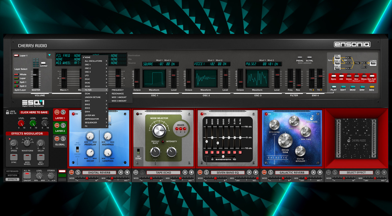This screenshot has height=216, width=392.
Task: Open the Layer 1 dropdown arrow
Action: point(49,55)
